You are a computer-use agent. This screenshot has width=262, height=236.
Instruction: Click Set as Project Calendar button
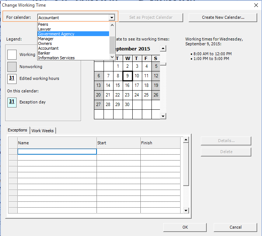coord(151,17)
